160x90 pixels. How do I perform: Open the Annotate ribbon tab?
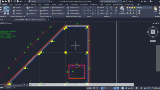[18, 4]
